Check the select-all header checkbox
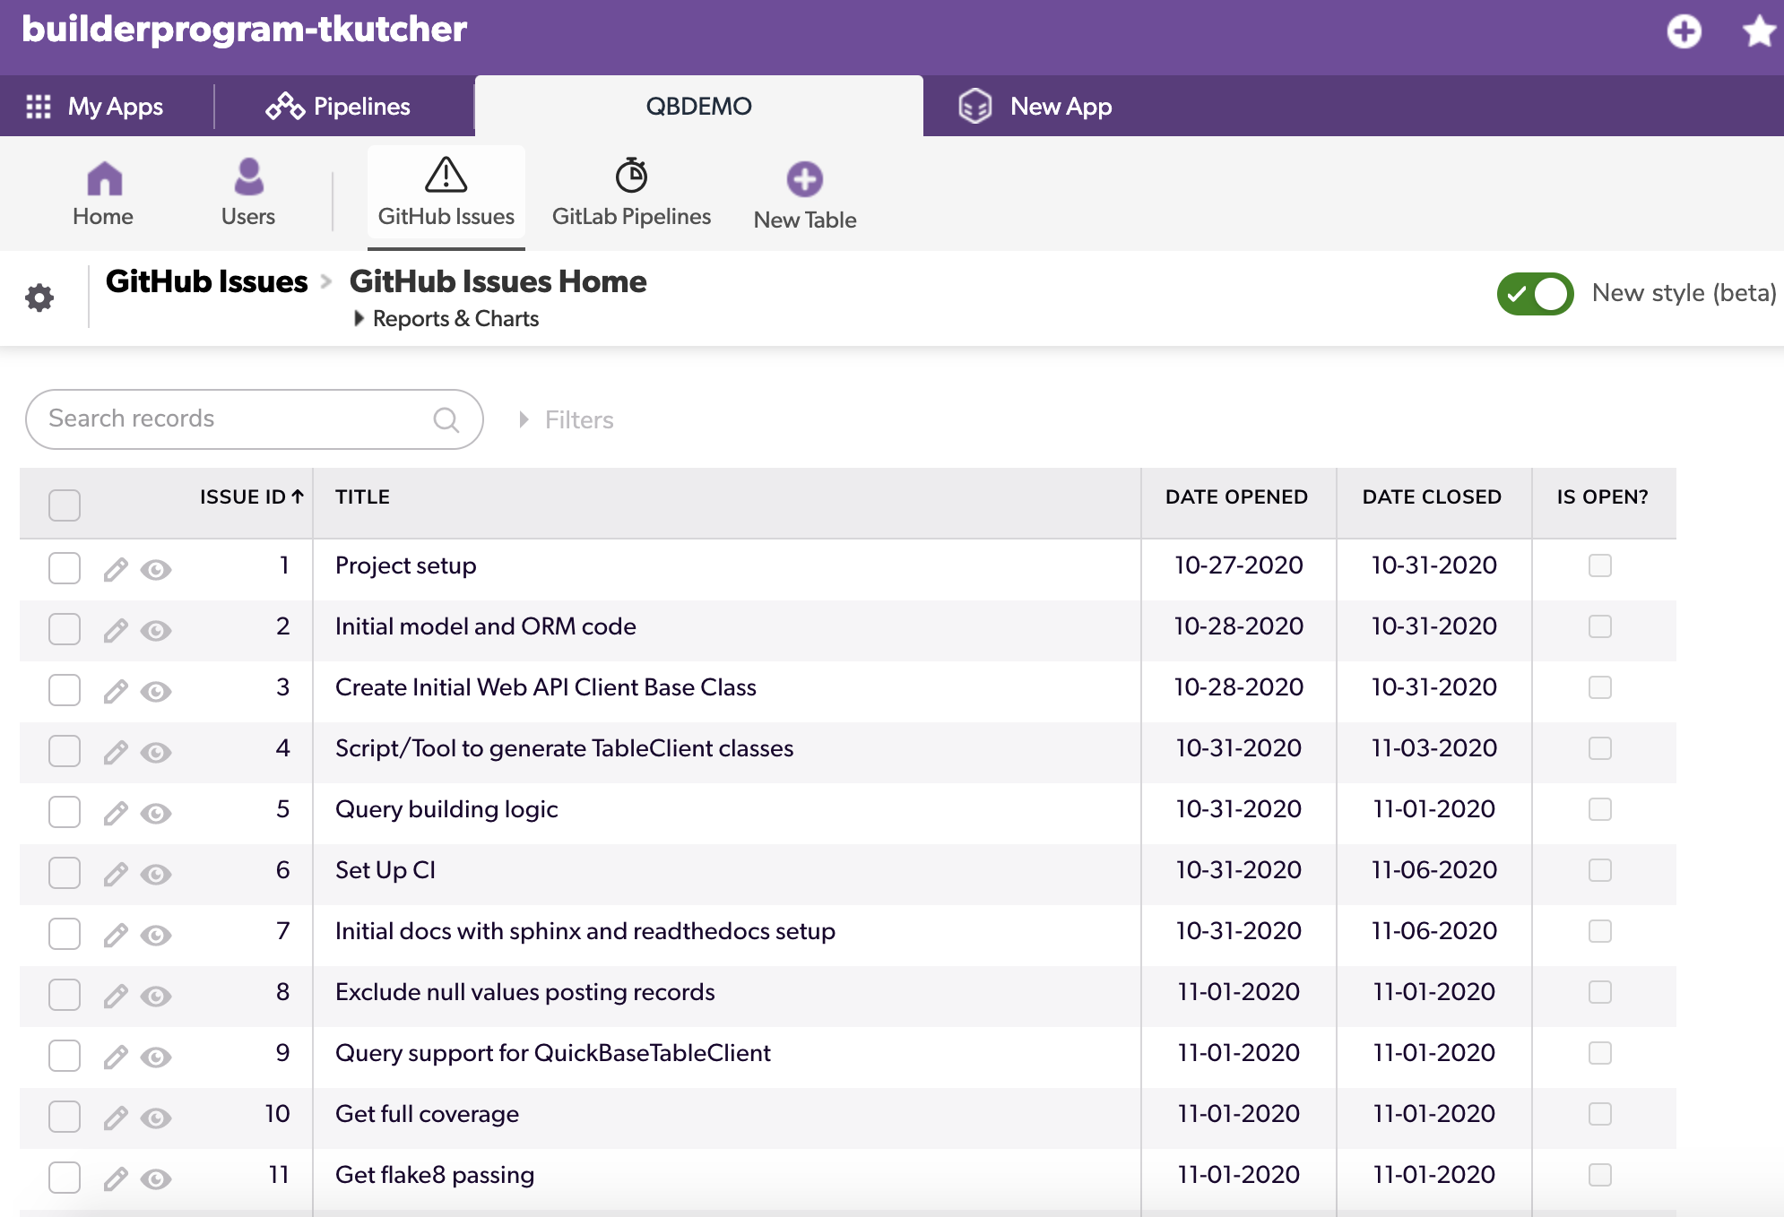 click(65, 505)
